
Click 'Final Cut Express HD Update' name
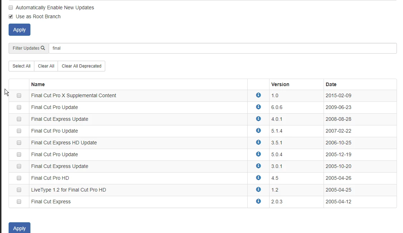(x=64, y=143)
